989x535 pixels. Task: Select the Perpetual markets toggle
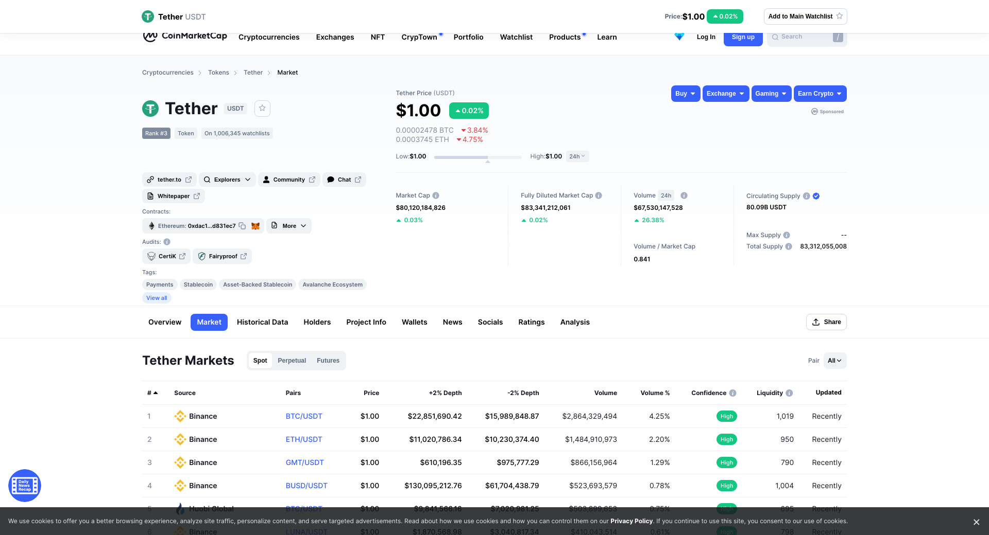click(292, 361)
